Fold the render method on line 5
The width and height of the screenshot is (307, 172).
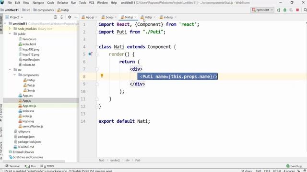coord(96,54)
